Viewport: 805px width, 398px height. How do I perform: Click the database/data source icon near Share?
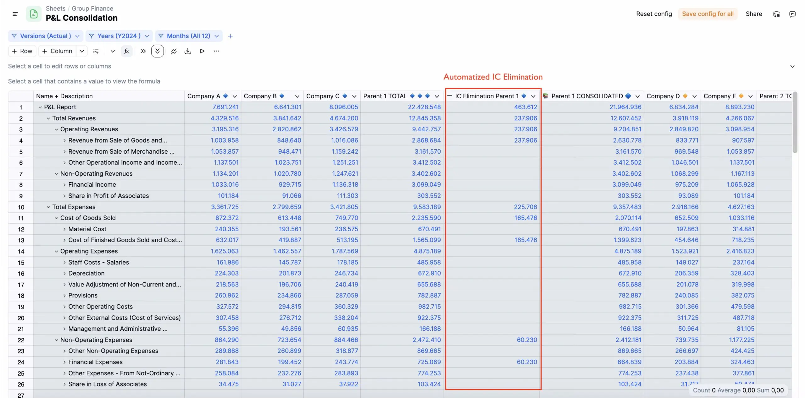coord(776,14)
